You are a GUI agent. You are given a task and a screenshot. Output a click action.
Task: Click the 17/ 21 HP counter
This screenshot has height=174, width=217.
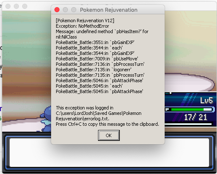pos(196,117)
